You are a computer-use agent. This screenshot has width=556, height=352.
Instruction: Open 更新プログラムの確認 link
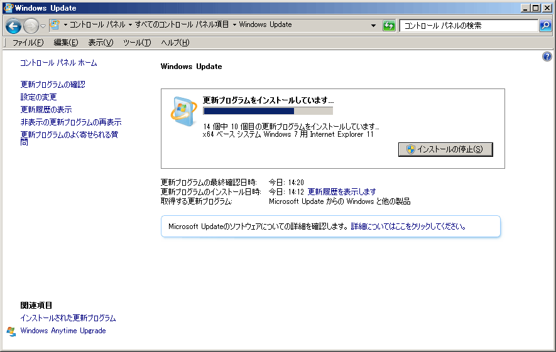tap(53, 85)
